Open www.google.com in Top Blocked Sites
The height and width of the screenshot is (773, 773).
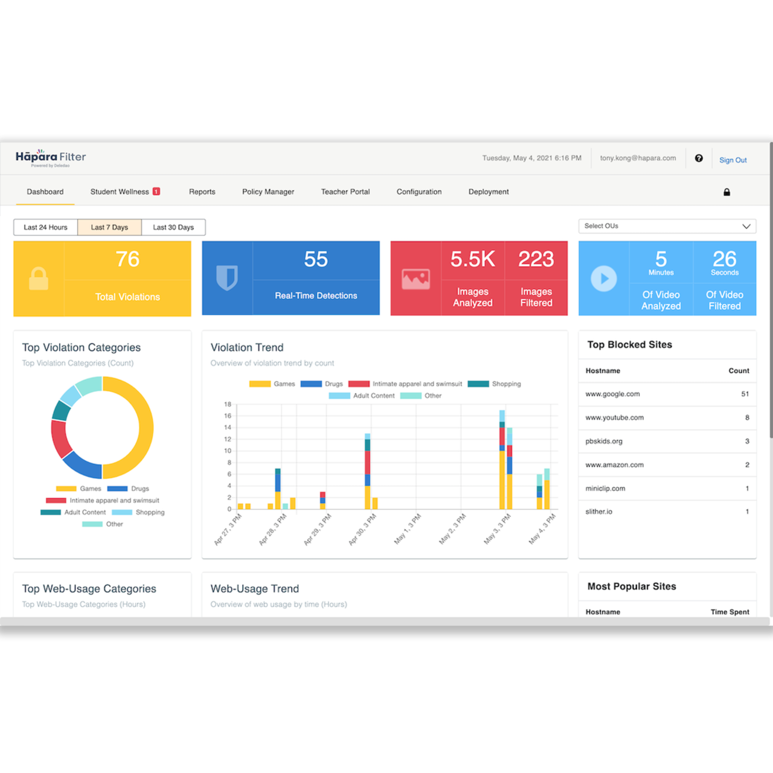point(612,394)
